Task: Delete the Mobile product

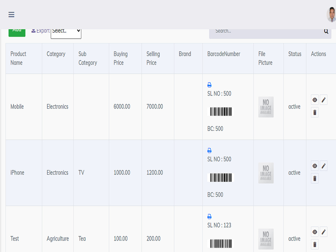Action: pos(314,112)
